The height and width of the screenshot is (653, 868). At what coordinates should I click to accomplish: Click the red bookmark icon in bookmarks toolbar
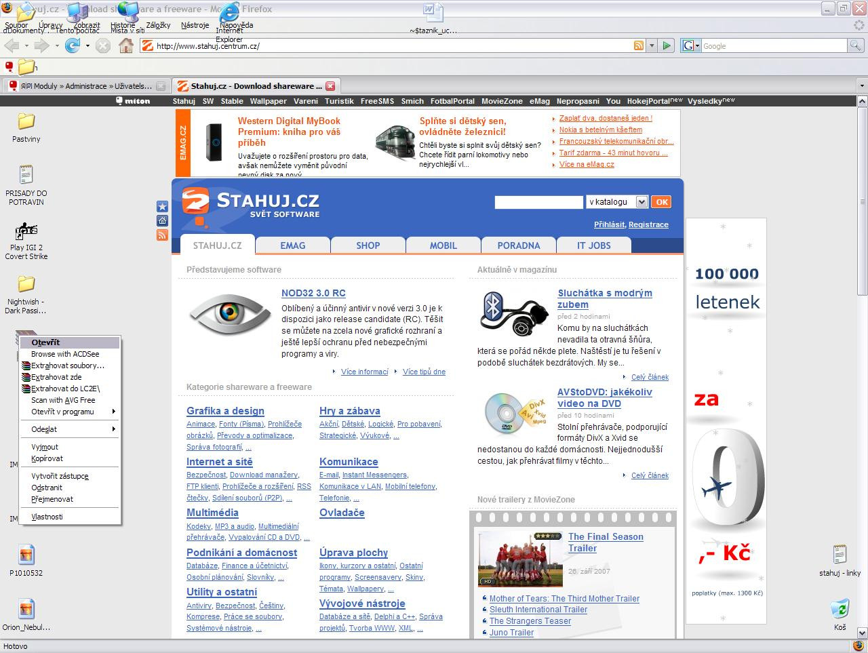tap(9, 66)
